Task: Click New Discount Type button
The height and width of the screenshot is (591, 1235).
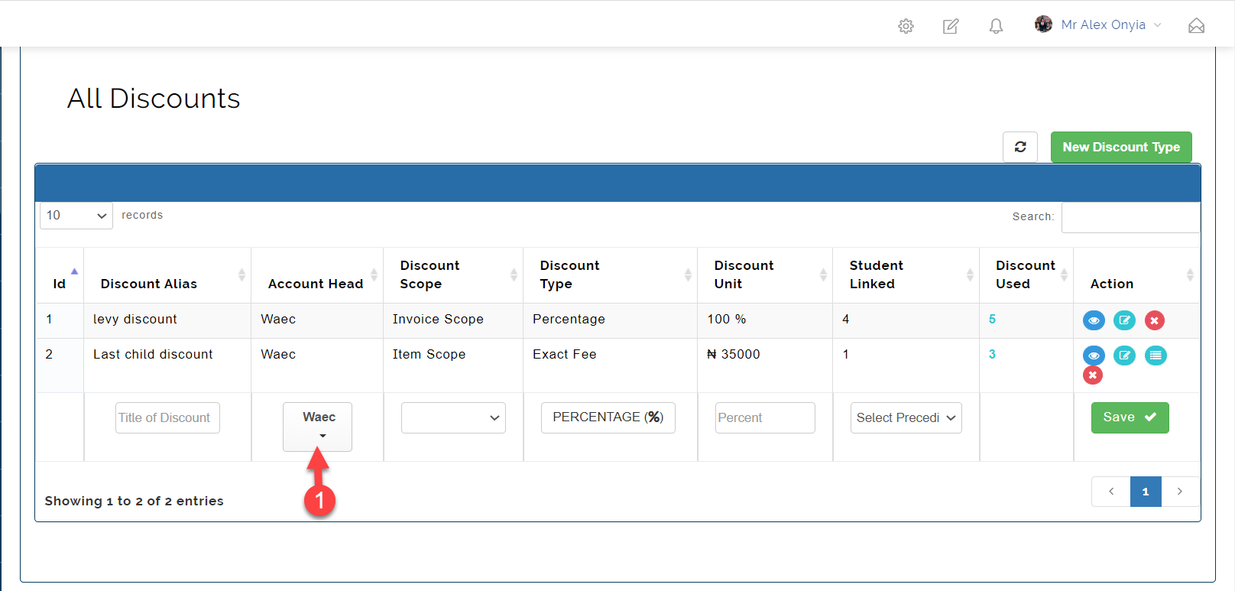Action: [1121, 147]
